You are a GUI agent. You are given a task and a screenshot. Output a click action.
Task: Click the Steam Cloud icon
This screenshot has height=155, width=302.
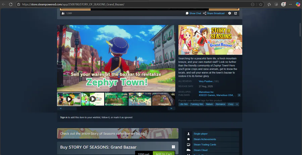(189, 150)
